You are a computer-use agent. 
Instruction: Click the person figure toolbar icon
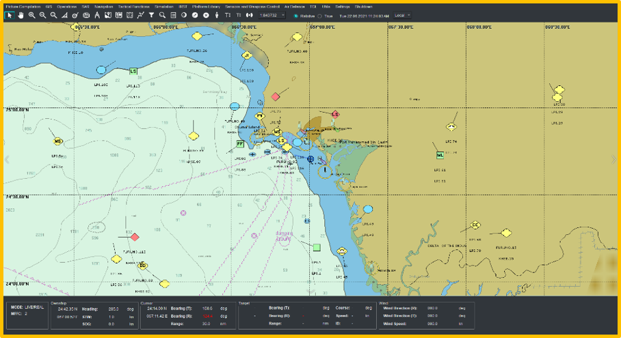[x=216, y=15]
